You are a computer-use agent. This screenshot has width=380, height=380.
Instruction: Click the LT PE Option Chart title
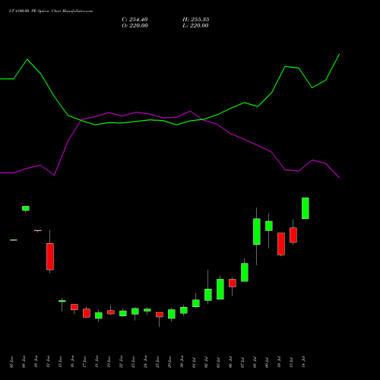point(51,11)
